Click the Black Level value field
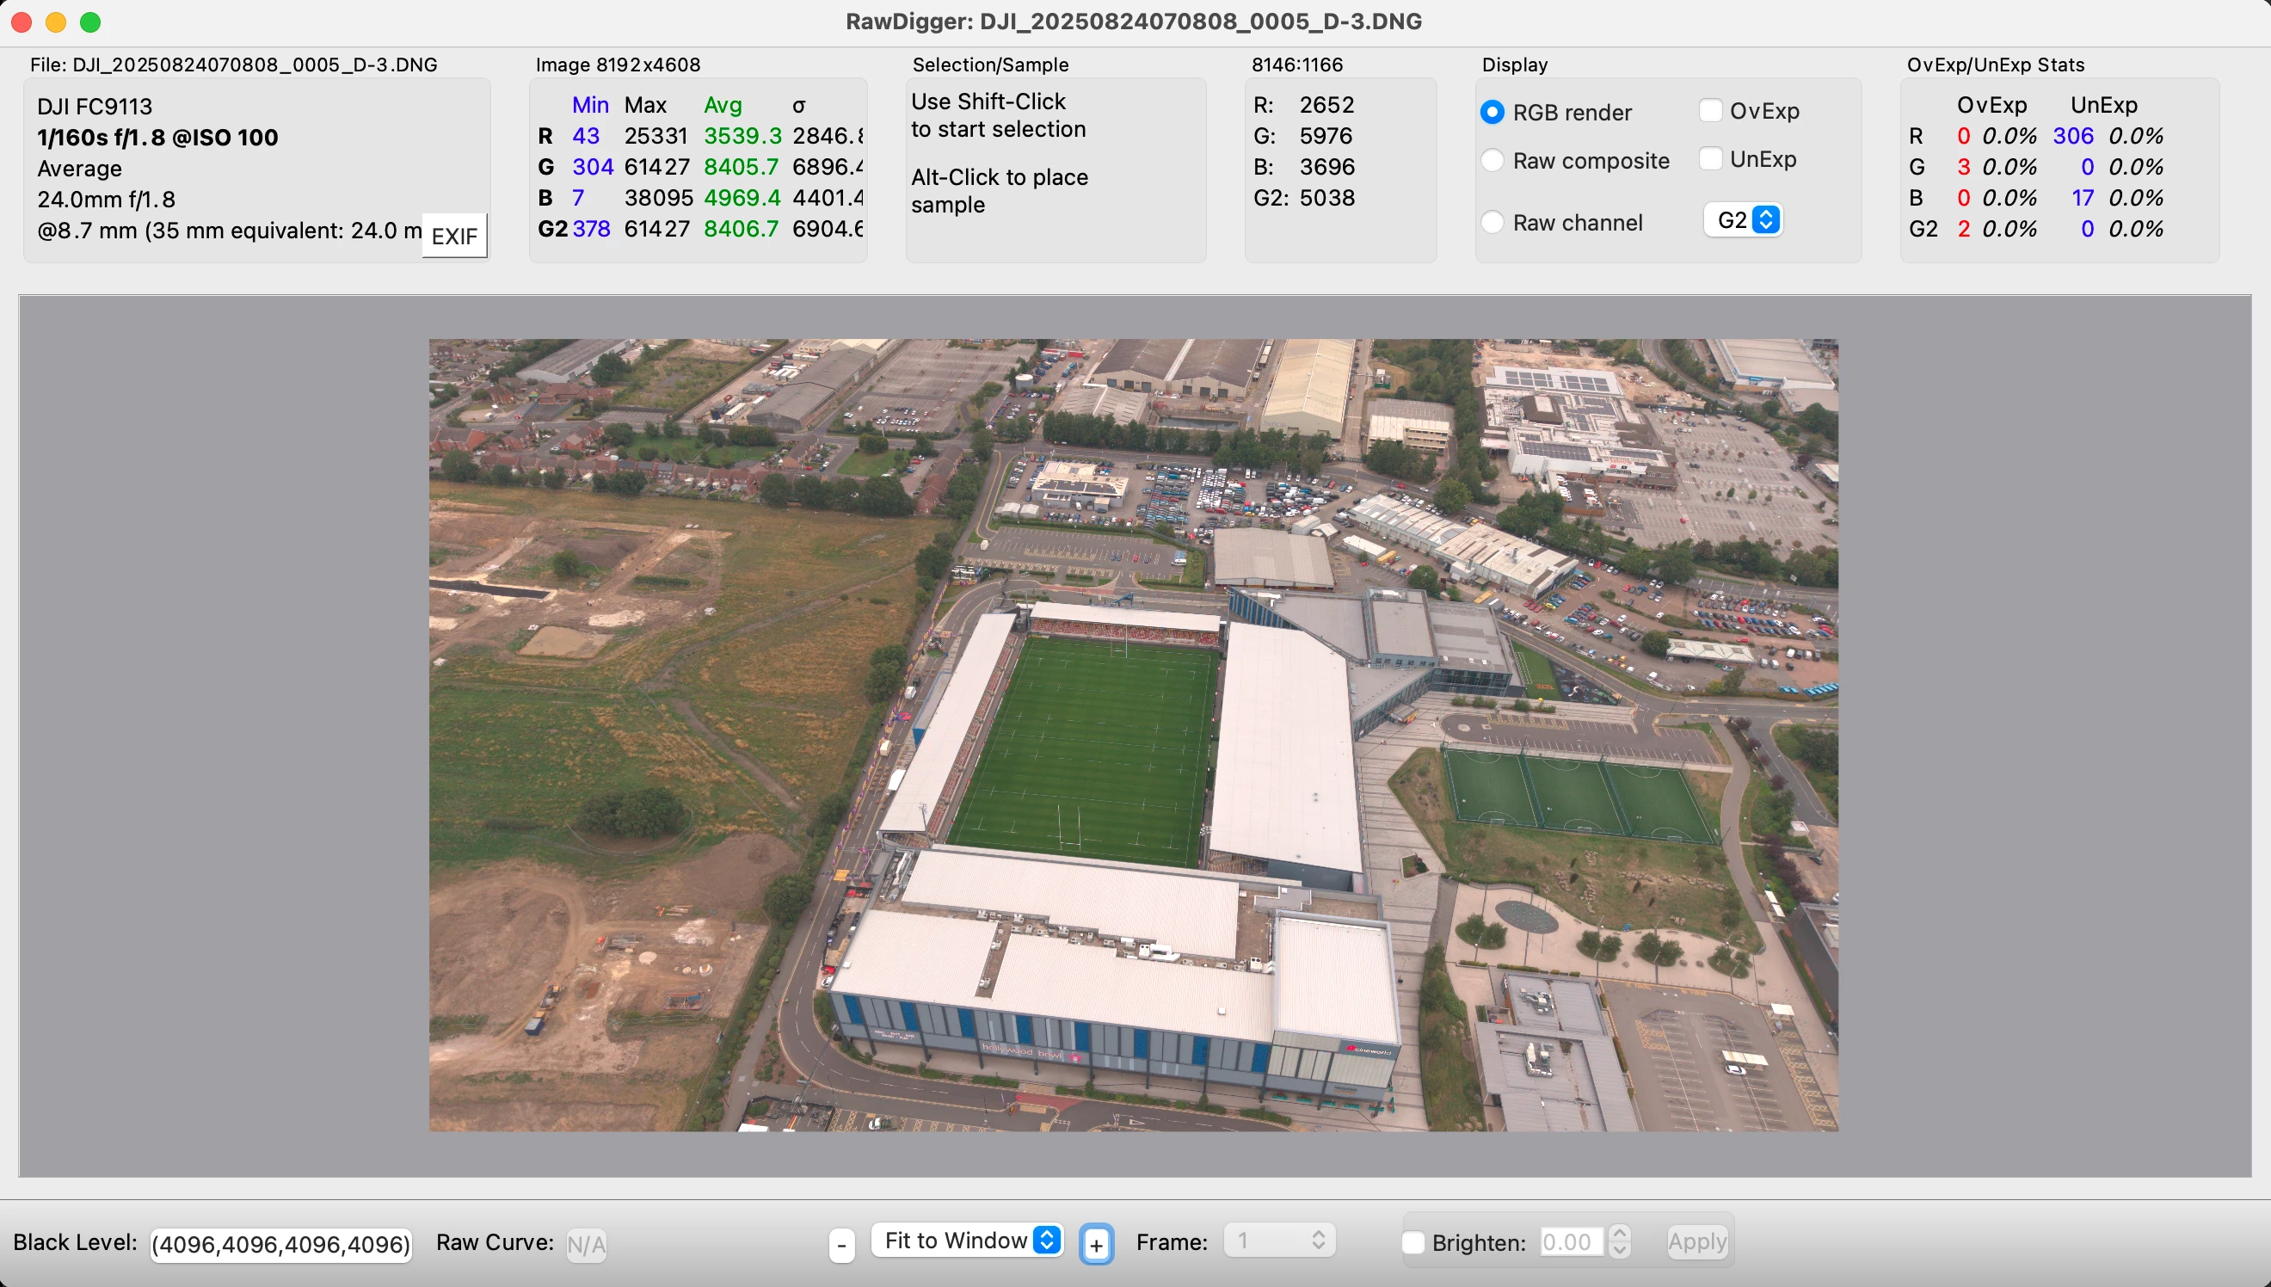2271x1287 pixels. coord(281,1245)
